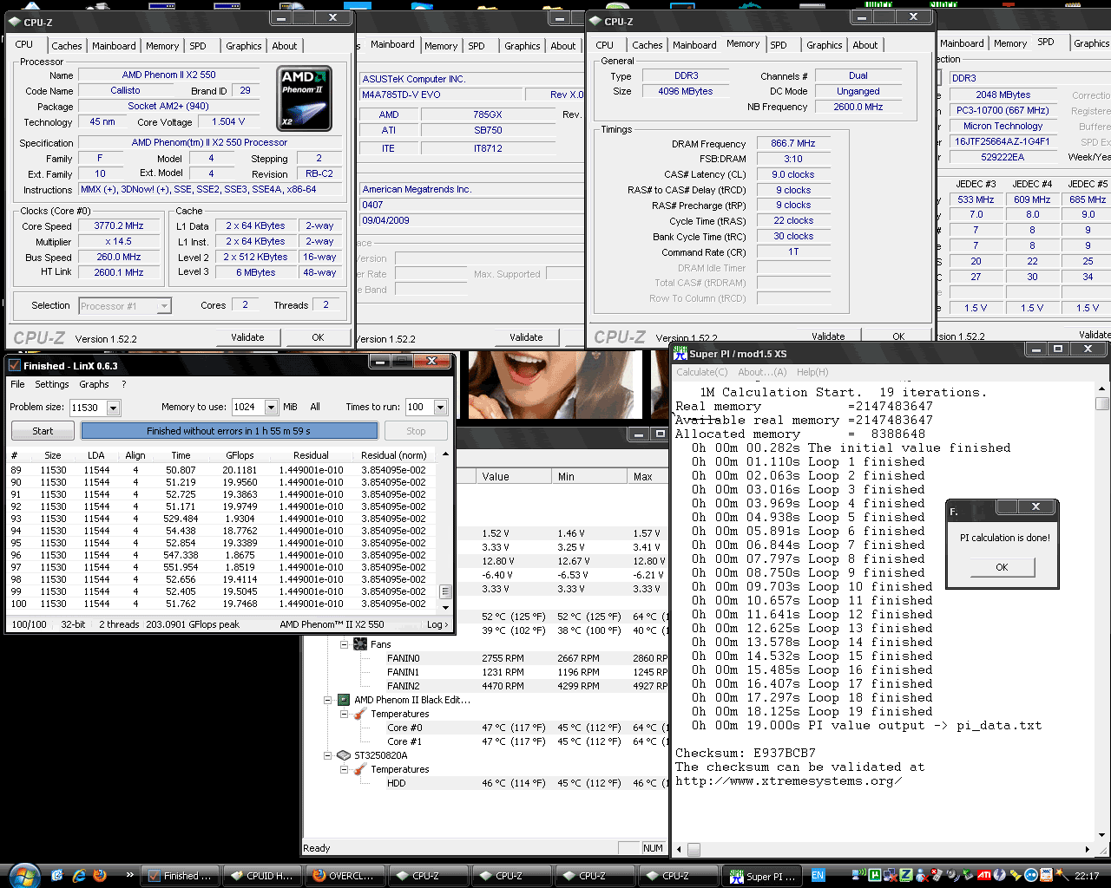Click Validate in CPU-Z processor window

click(x=247, y=337)
